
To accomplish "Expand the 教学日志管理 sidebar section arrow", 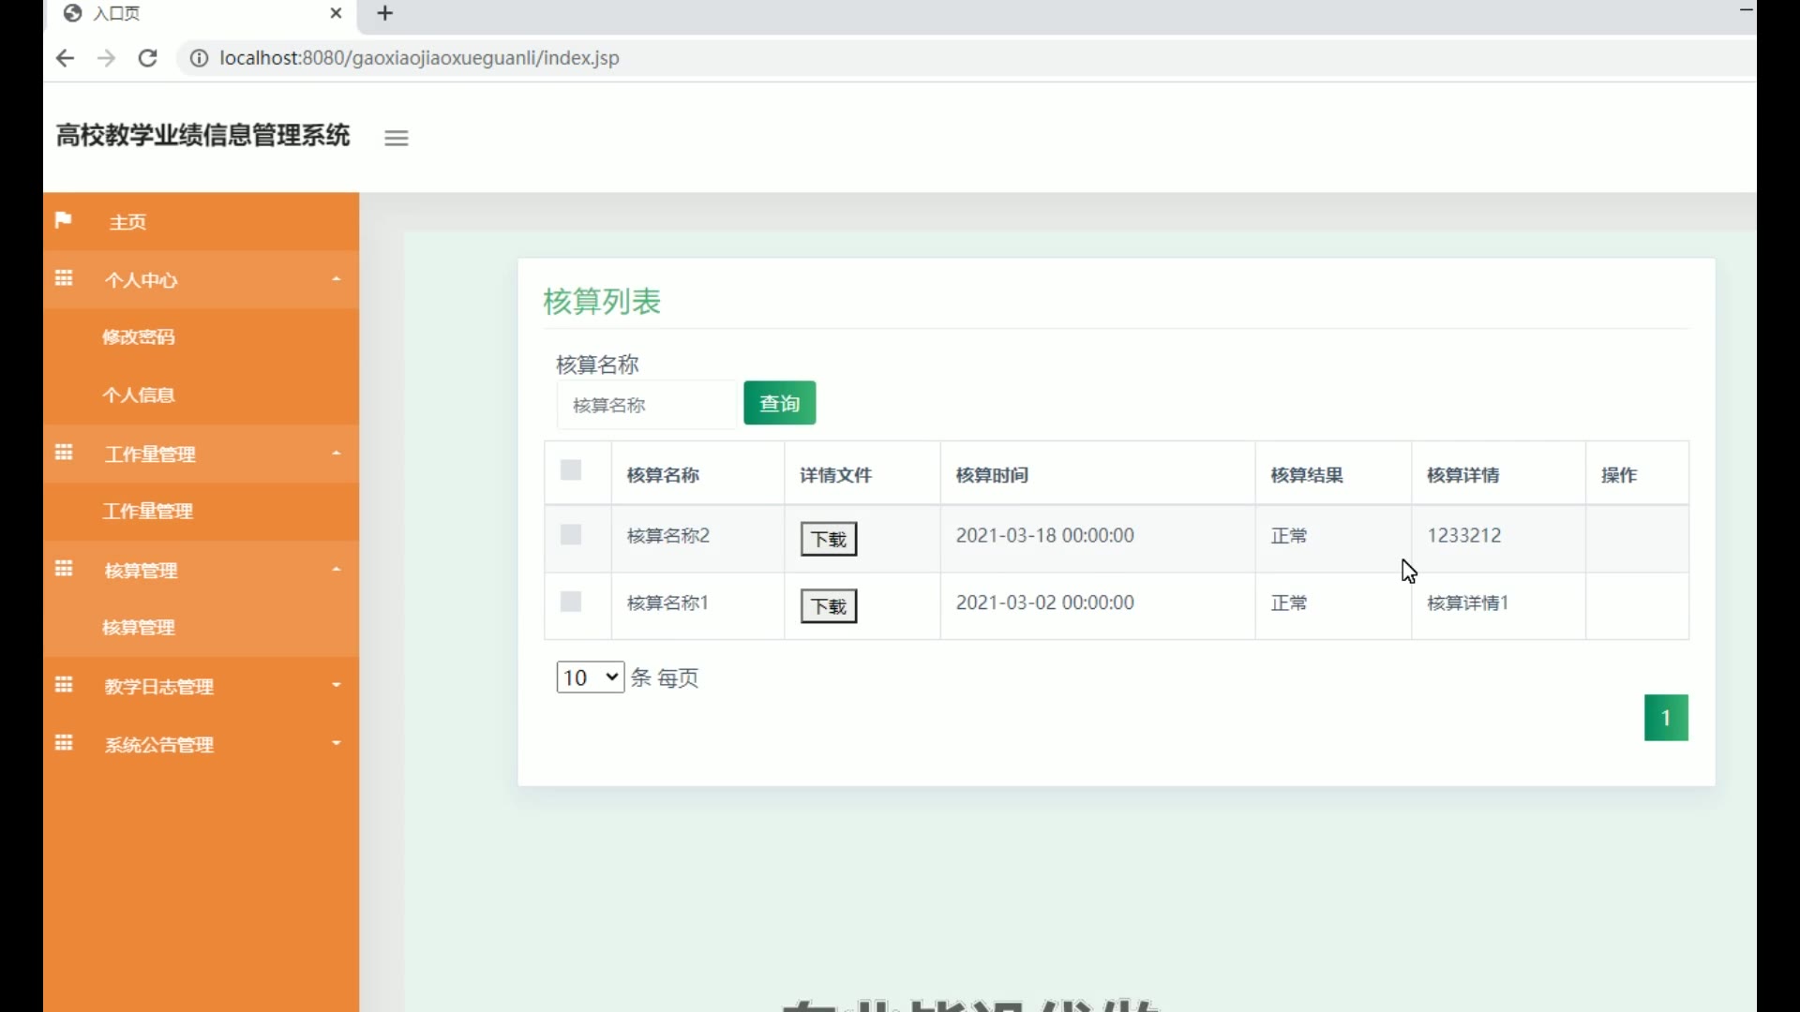I will click(337, 685).
